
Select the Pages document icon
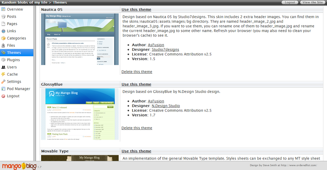3,24
